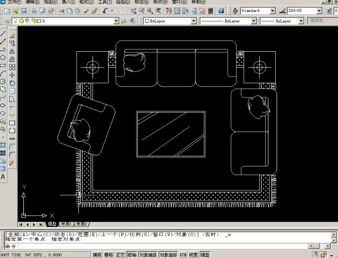Toggle 对象追踪 object tracking in status bar
338x258 pixels.
pos(168,255)
